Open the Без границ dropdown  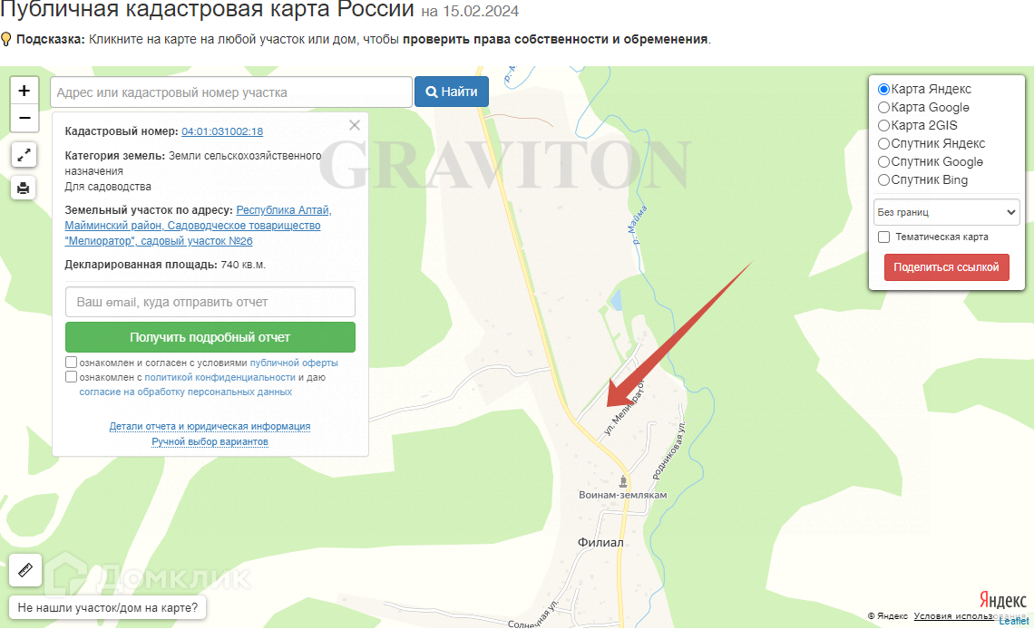946,212
